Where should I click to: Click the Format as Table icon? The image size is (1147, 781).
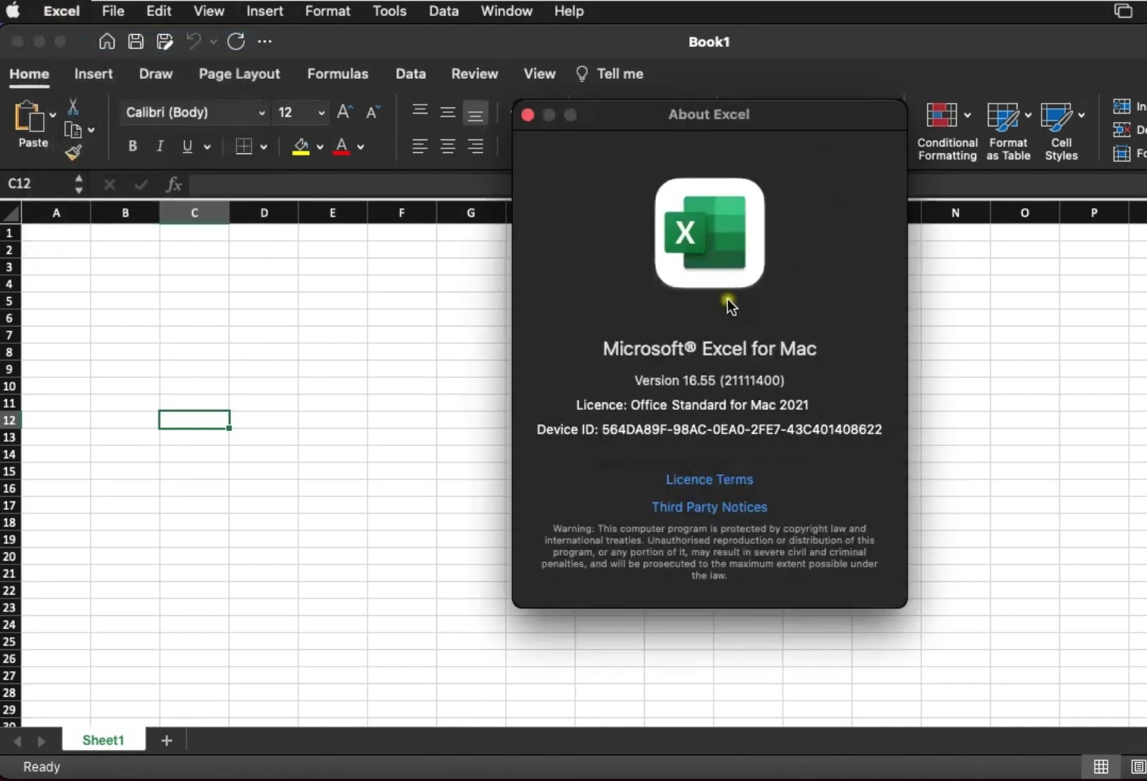click(1003, 116)
